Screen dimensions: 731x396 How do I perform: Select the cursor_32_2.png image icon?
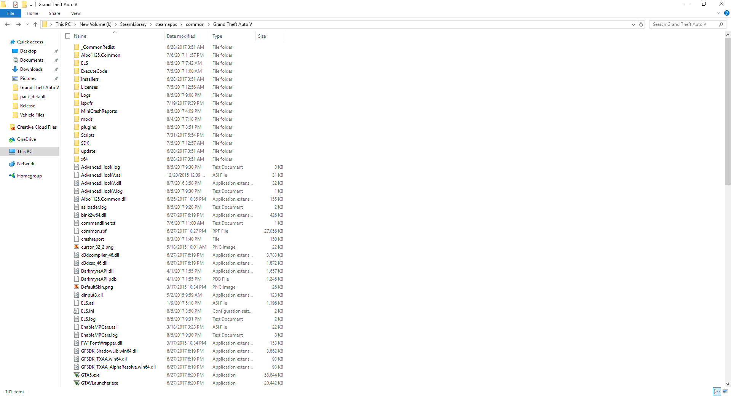[77, 247]
